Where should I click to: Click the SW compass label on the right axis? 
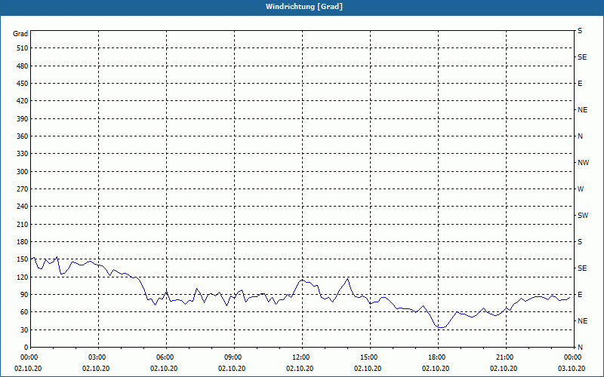583,216
